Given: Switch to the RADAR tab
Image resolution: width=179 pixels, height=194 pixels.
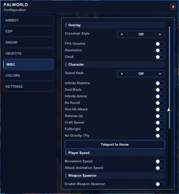Looking at the screenshot, I should (28, 42).
